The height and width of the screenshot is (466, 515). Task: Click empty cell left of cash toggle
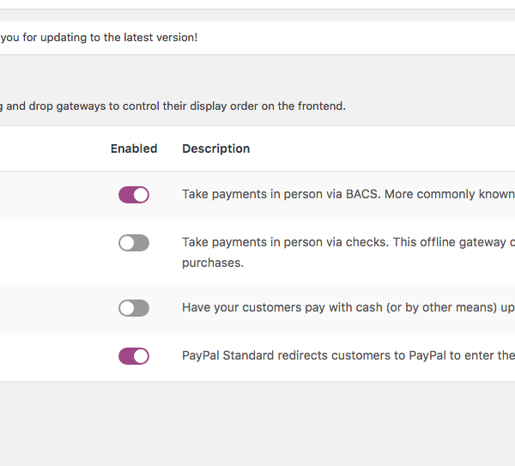pos(51,308)
